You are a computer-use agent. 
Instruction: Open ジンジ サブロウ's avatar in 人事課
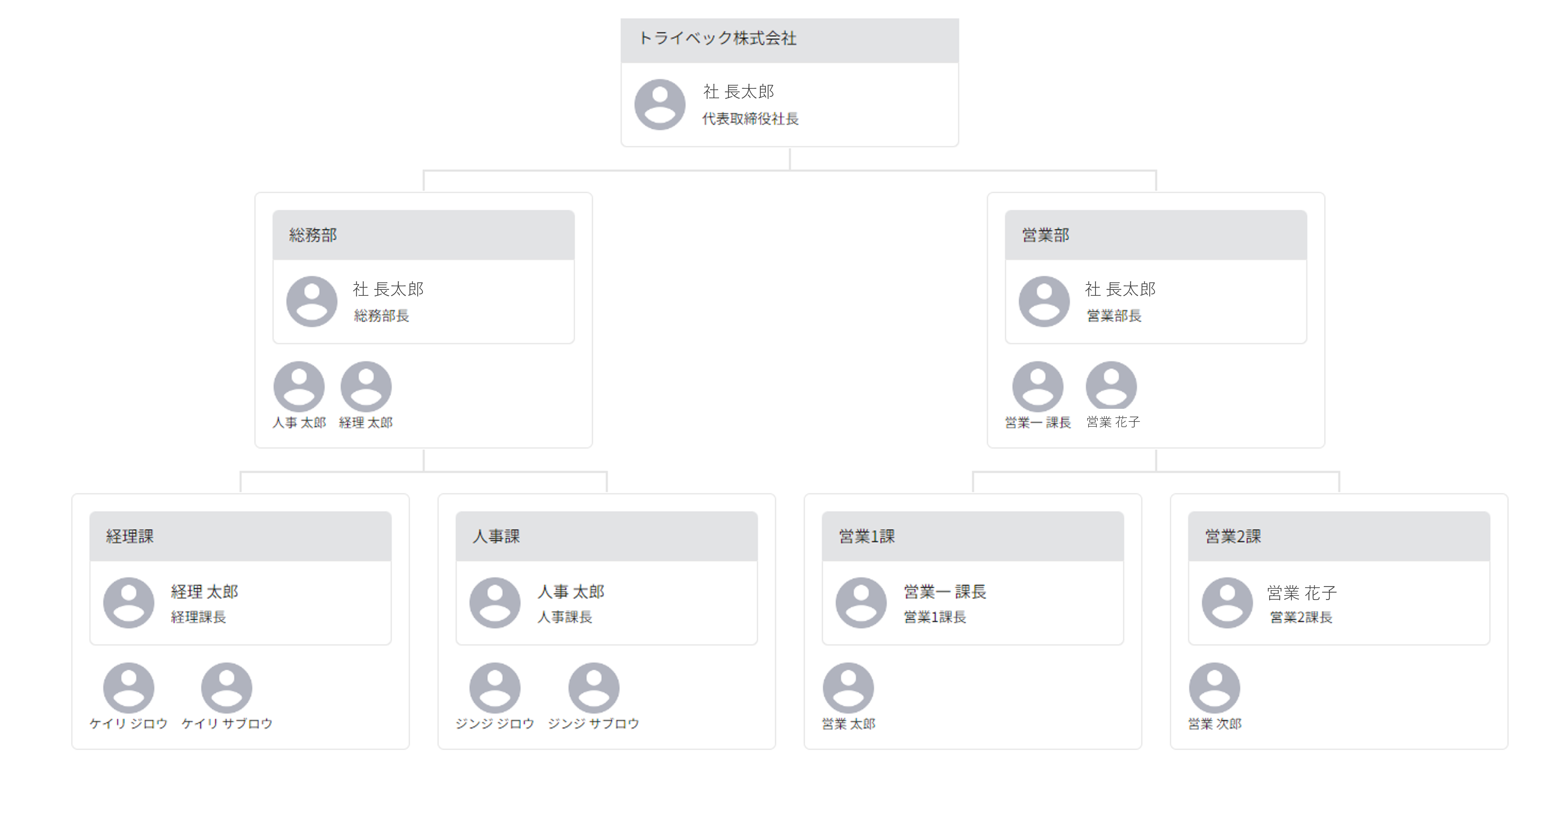coord(594,688)
